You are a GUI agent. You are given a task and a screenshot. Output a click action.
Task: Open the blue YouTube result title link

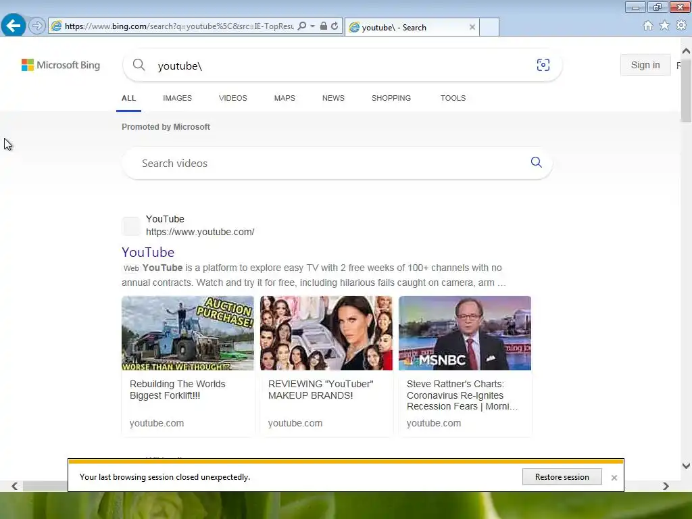(148, 252)
